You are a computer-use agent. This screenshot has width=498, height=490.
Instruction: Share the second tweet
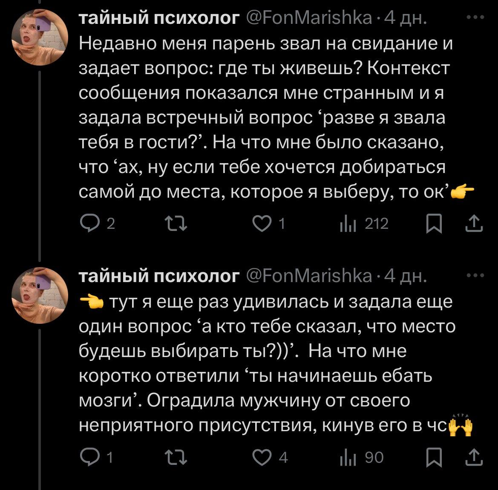[475, 458]
